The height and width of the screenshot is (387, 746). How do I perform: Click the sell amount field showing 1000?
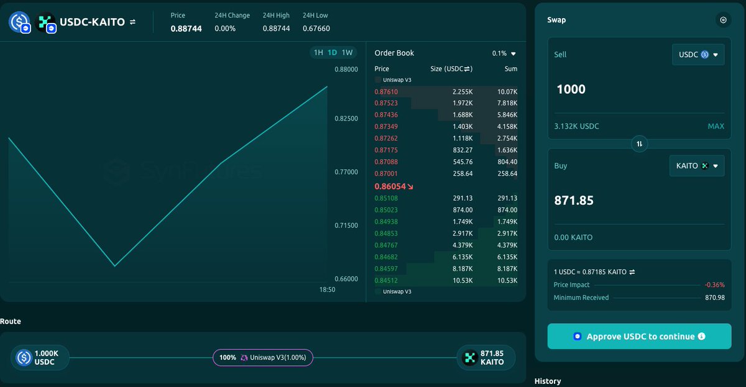point(639,89)
